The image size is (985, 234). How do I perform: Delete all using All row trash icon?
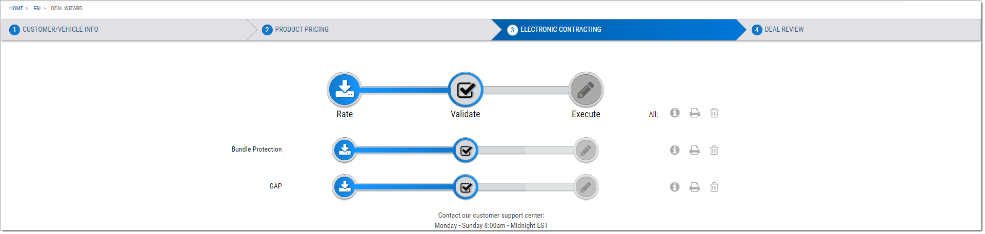click(714, 113)
